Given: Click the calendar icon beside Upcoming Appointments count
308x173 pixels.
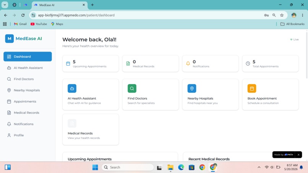Looking at the screenshot, I should point(68,63).
